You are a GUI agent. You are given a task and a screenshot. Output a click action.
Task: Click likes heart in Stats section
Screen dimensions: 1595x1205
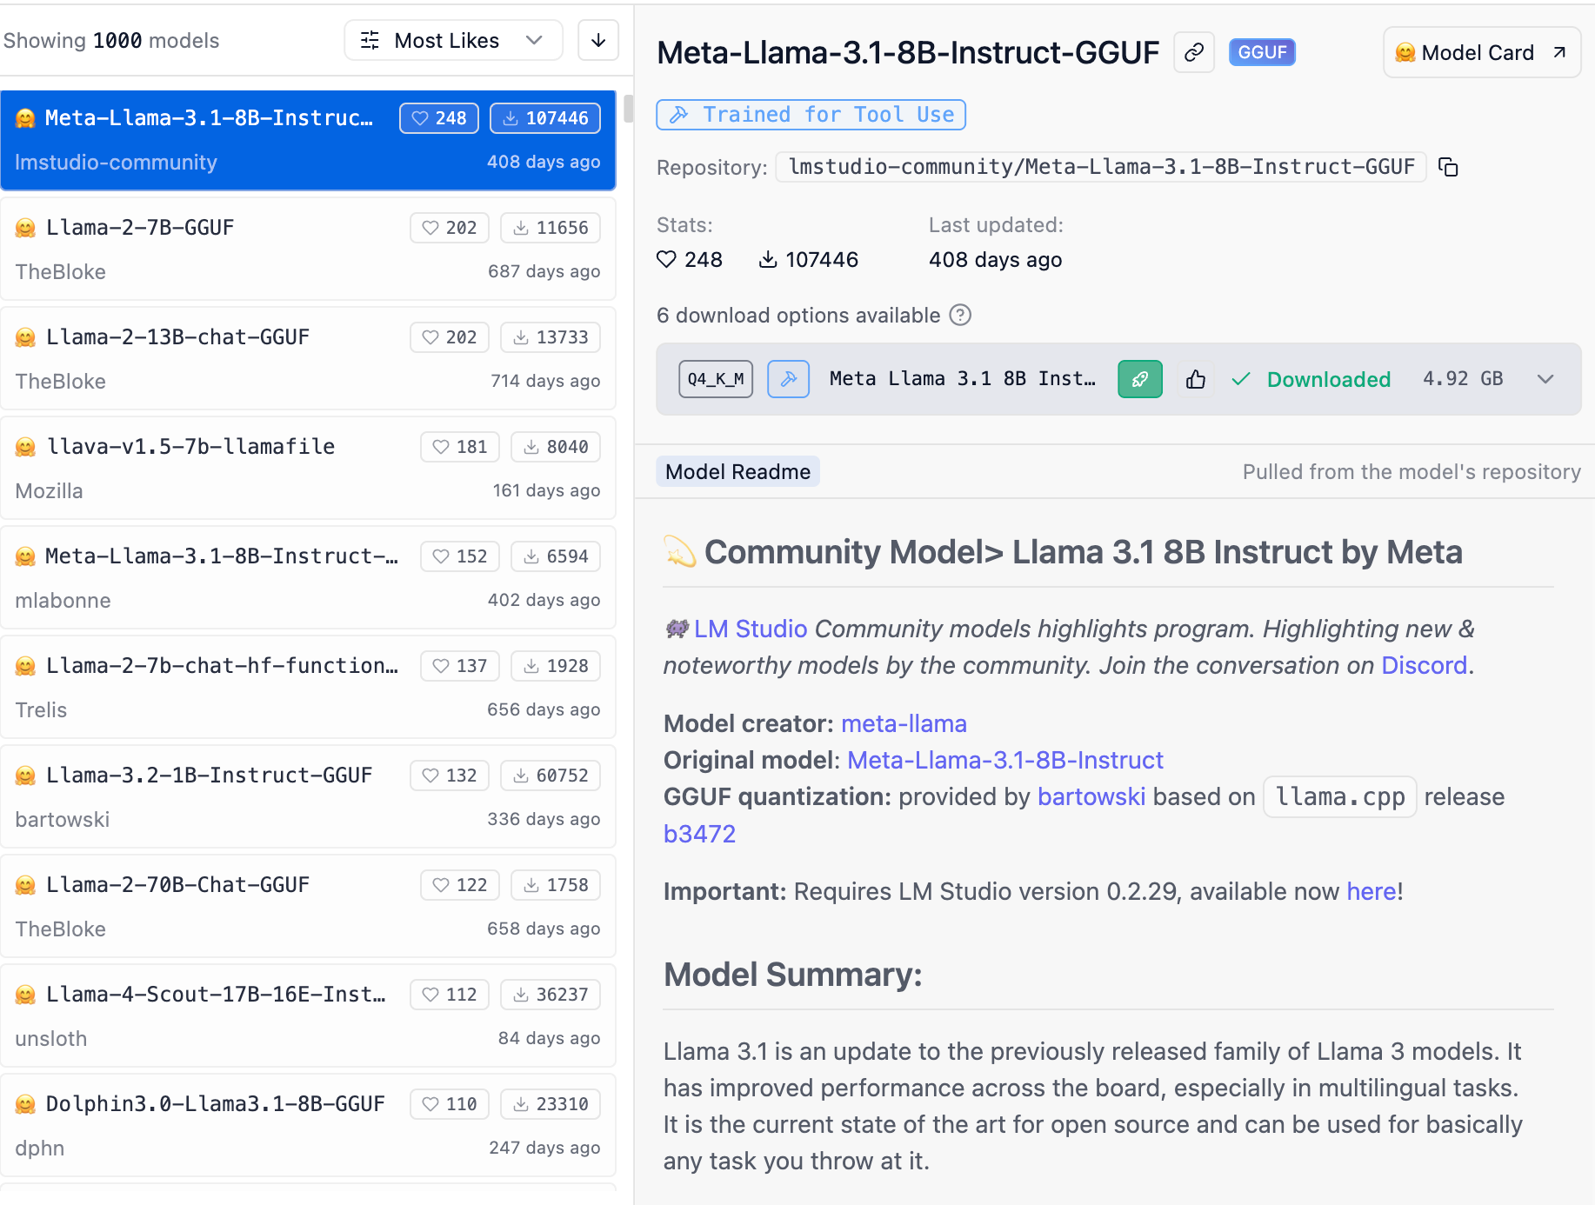click(x=666, y=259)
